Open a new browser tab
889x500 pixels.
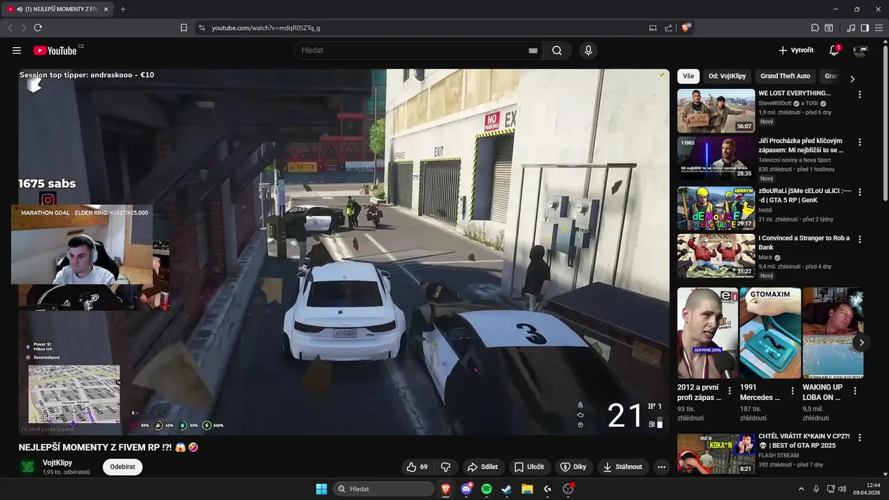[123, 9]
